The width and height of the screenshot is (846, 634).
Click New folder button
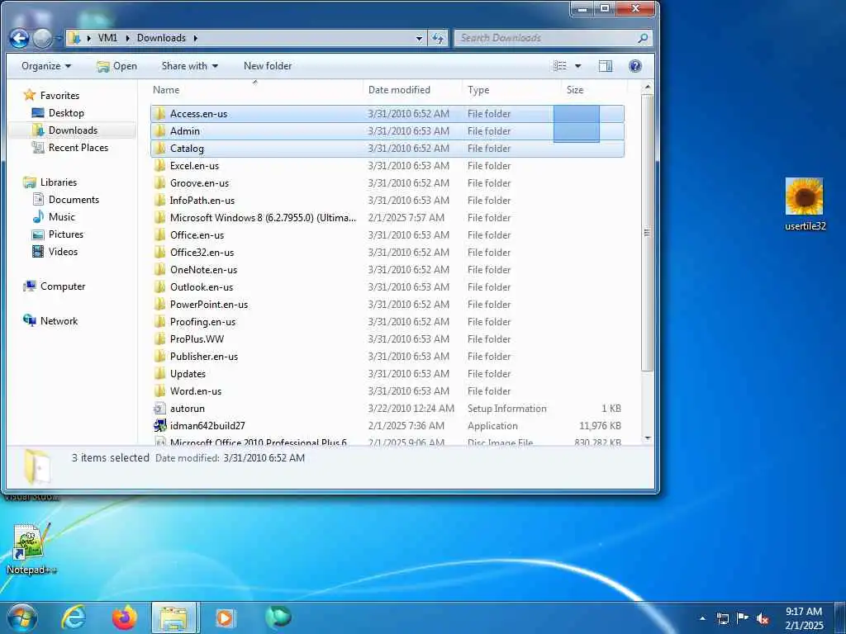(x=268, y=66)
